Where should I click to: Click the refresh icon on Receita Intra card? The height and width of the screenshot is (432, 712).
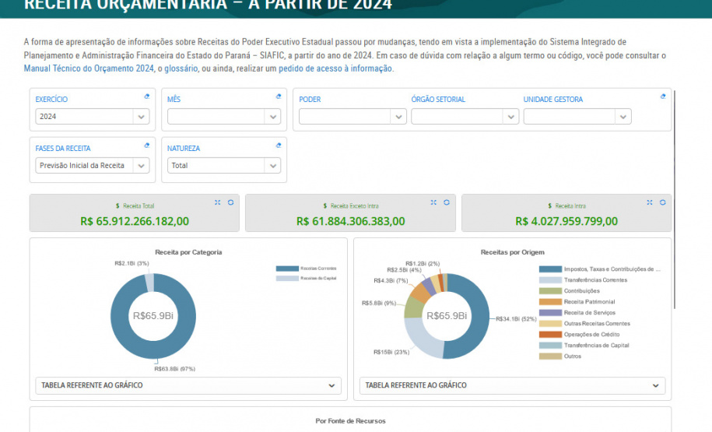tap(662, 202)
